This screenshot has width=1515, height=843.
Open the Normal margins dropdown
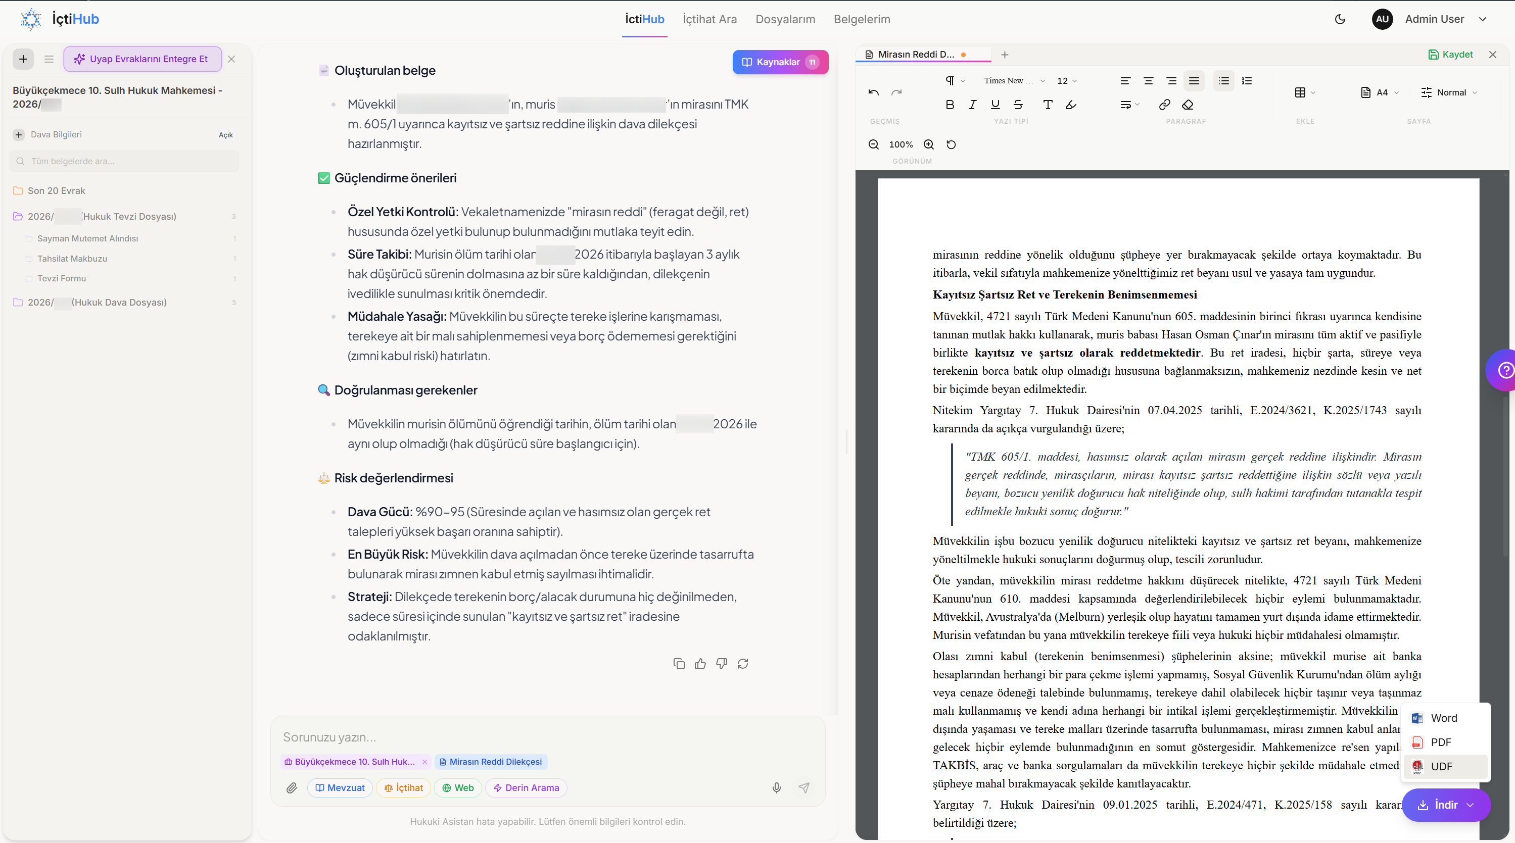(1449, 92)
